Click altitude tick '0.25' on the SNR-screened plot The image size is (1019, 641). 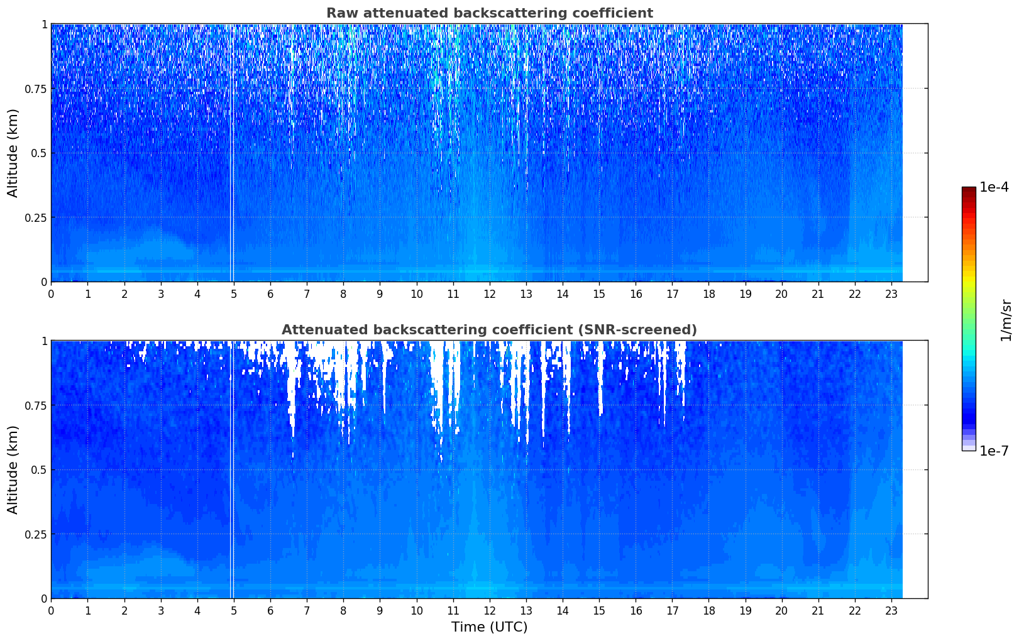pos(35,534)
